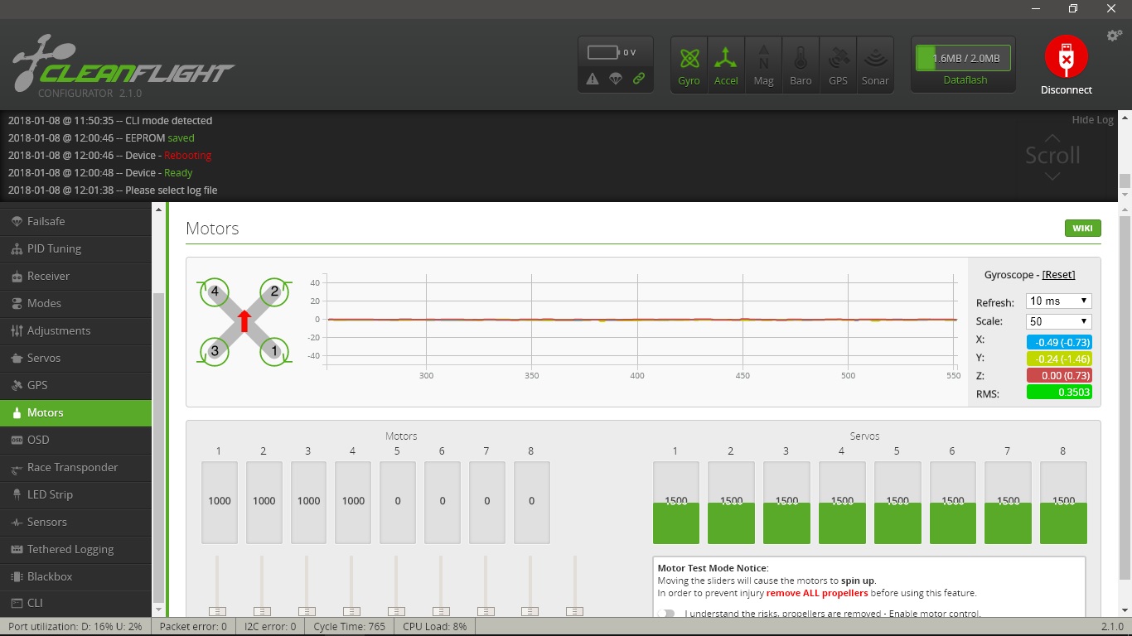Click Hide Log link

click(1092, 119)
